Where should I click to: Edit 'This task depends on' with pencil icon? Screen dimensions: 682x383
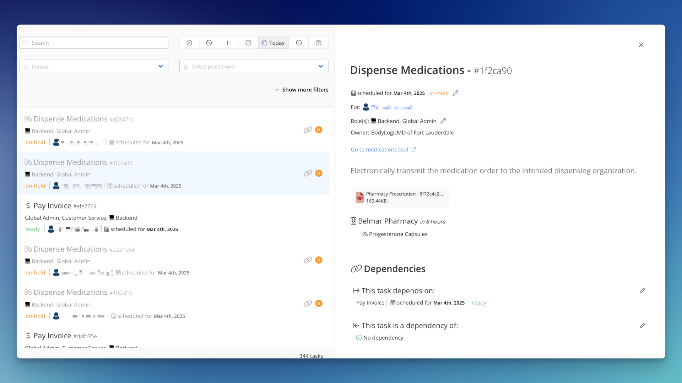coord(643,290)
